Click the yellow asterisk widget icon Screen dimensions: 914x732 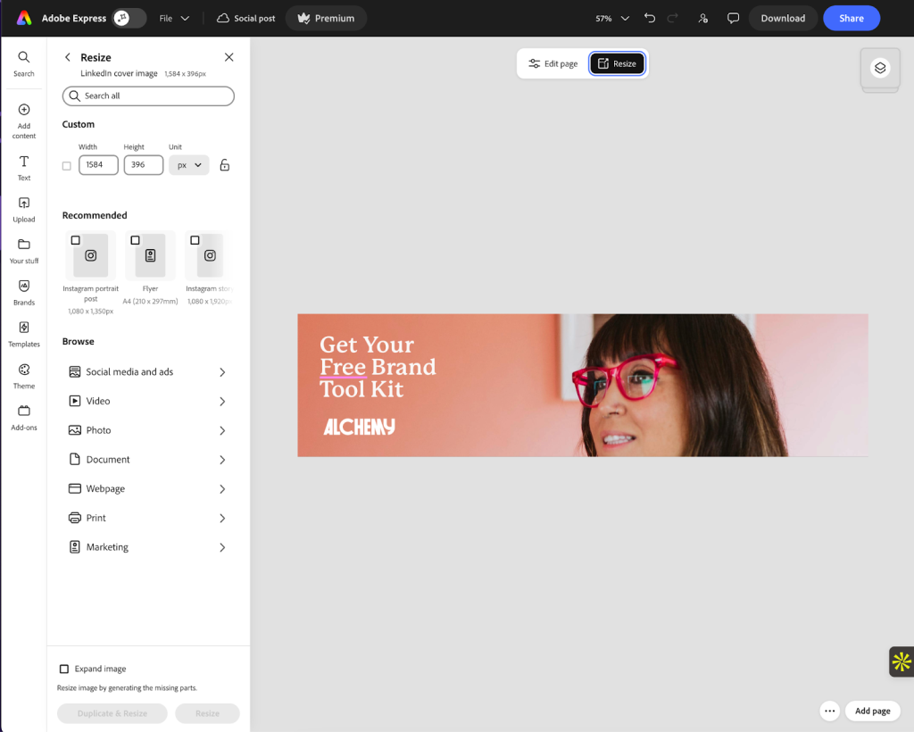click(x=902, y=661)
